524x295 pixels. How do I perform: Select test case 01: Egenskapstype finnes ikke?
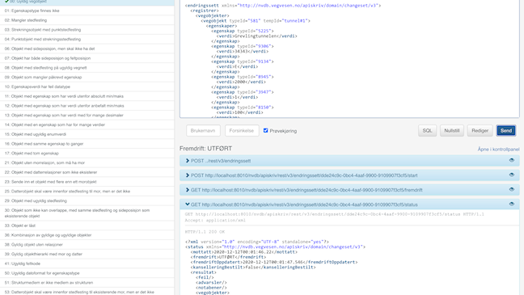(87, 11)
